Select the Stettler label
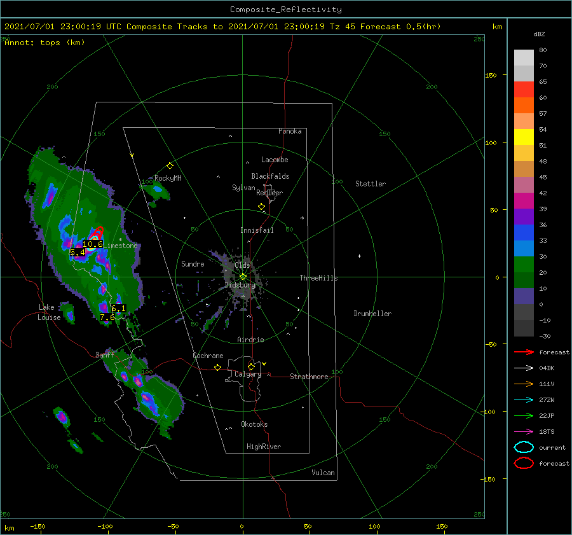Screen dimensions: 572x535 [371, 184]
